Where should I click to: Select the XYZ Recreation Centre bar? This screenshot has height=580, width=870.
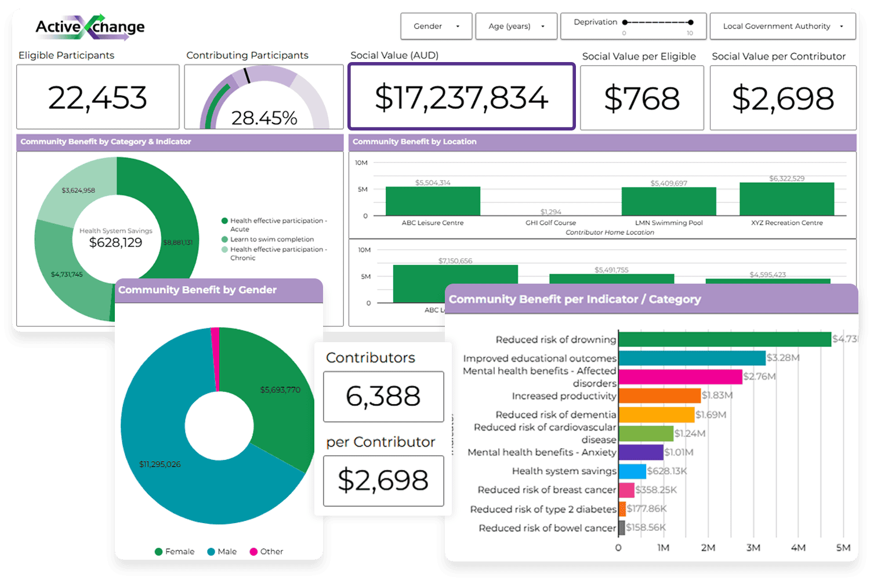coord(786,200)
